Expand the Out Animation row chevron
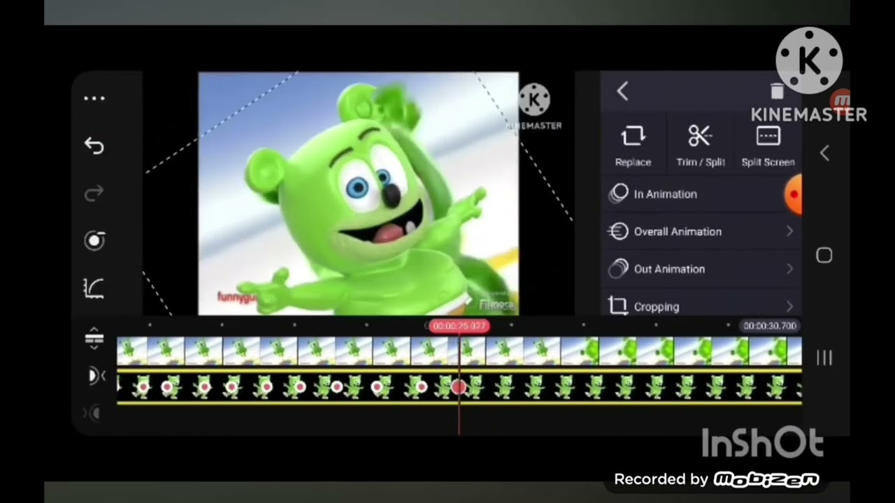This screenshot has width=895, height=503. click(x=789, y=269)
